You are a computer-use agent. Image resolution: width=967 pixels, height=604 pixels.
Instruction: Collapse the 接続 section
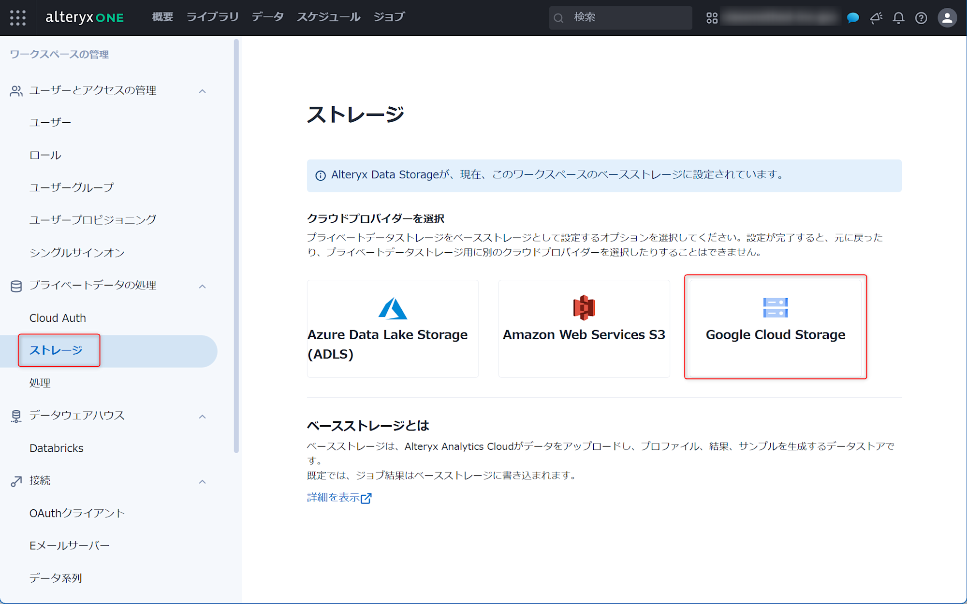pyautogui.click(x=203, y=482)
